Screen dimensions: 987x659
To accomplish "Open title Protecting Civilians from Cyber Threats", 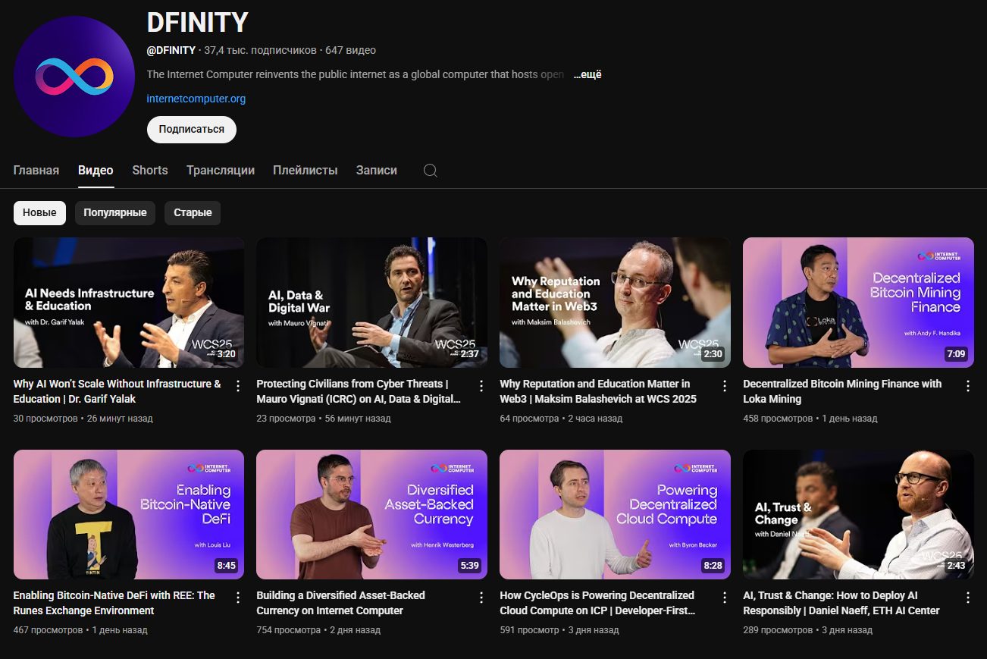I will (359, 391).
